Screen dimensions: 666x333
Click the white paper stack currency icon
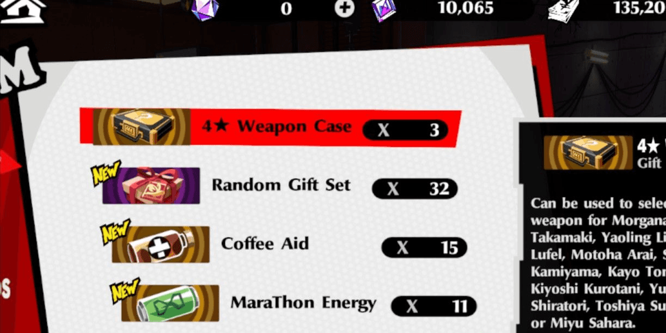(x=563, y=10)
